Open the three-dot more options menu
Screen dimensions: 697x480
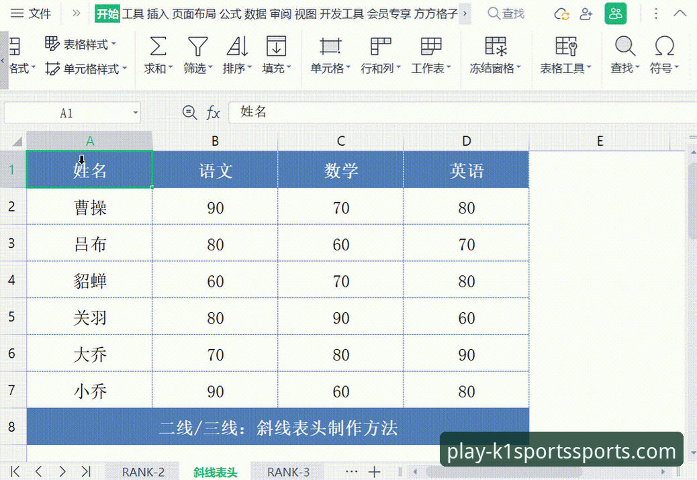click(656, 13)
